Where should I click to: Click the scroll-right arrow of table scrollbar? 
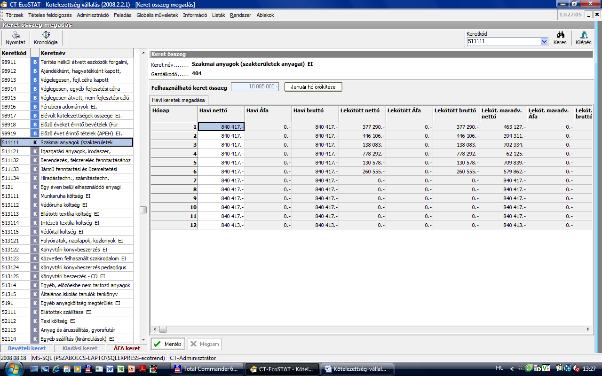[x=589, y=329]
